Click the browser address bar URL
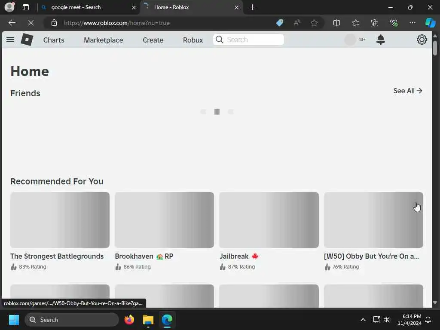 point(117,23)
